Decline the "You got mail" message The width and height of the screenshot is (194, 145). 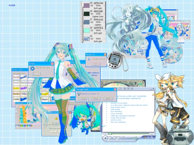[96, 99]
